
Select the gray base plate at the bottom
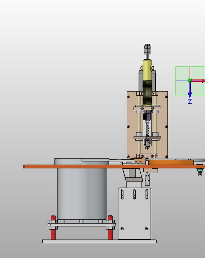(x=100, y=241)
